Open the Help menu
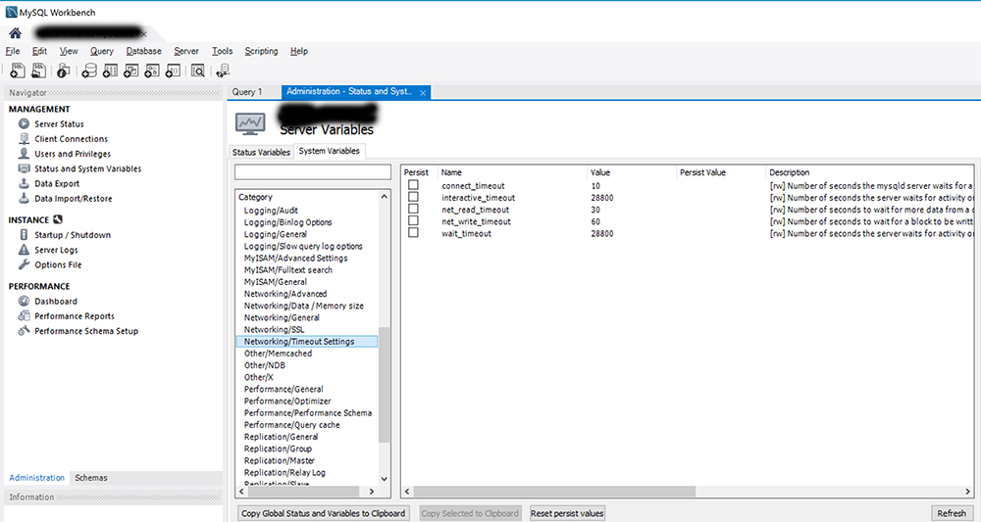Viewport: 981px width, 522px height. (x=299, y=51)
